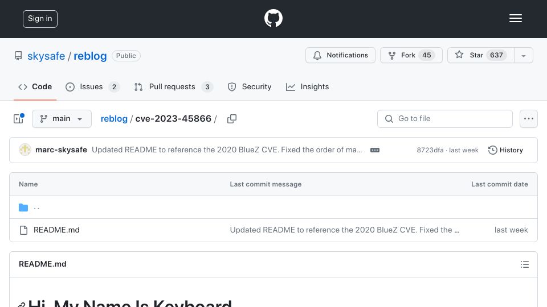The height and width of the screenshot is (307, 547).
Task: Click the Notifications bell button
Action: tap(340, 55)
